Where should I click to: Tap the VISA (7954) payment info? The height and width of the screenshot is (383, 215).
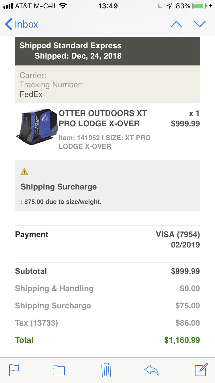(x=178, y=235)
